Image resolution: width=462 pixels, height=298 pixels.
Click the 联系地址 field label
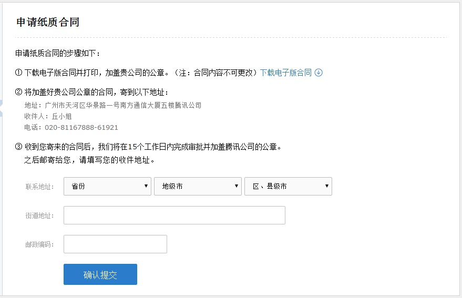(39, 187)
